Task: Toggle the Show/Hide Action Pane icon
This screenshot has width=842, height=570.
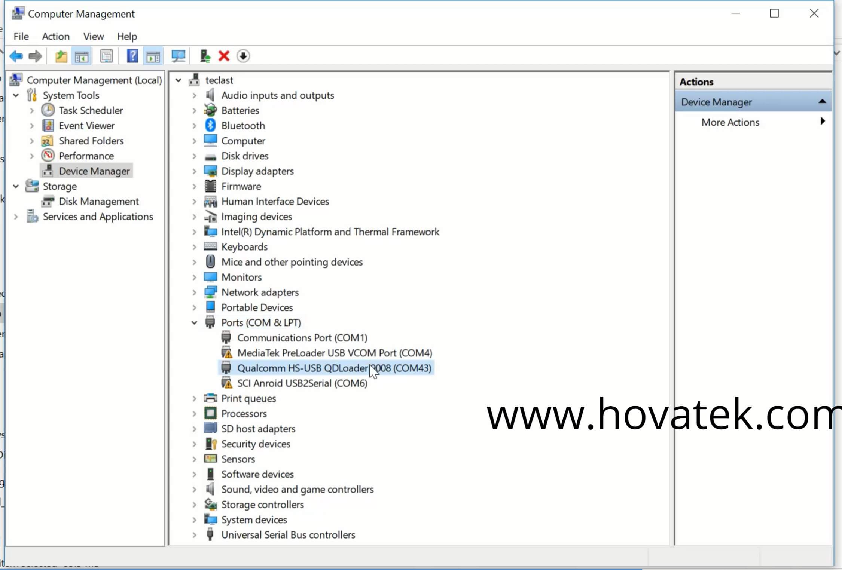Action: pos(153,56)
